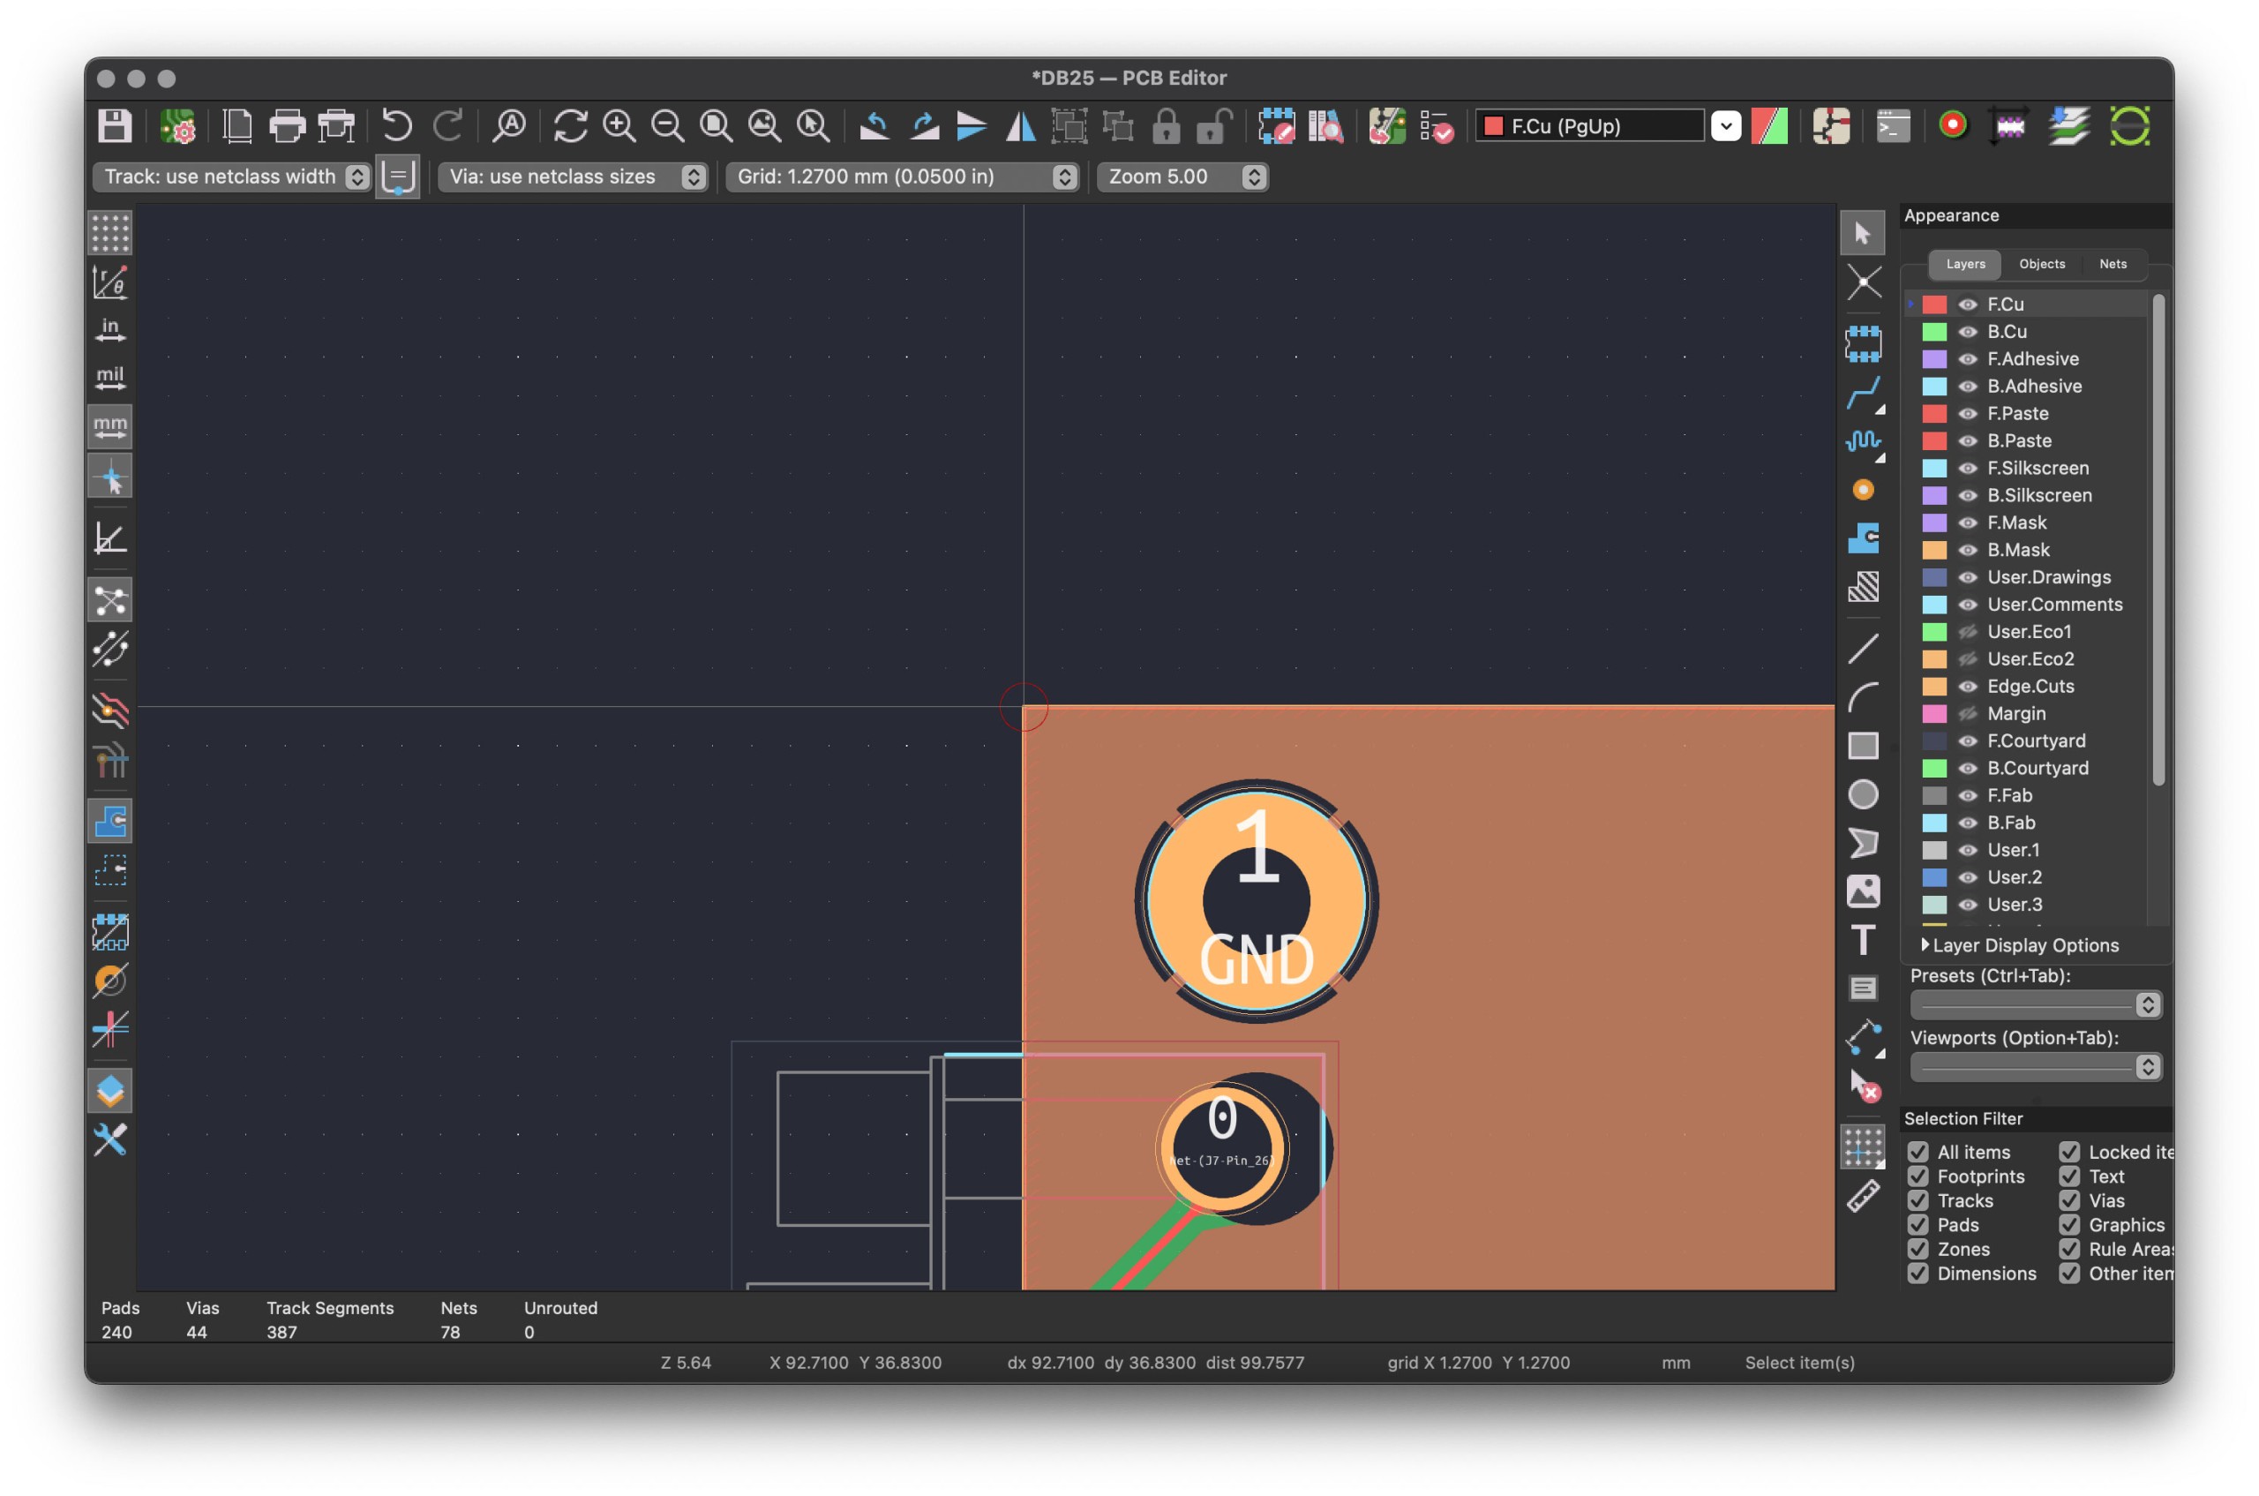Screen dimensions: 2259x1496
Task: Switch to the Nets tab
Action: pyautogui.click(x=2113, y=264)
